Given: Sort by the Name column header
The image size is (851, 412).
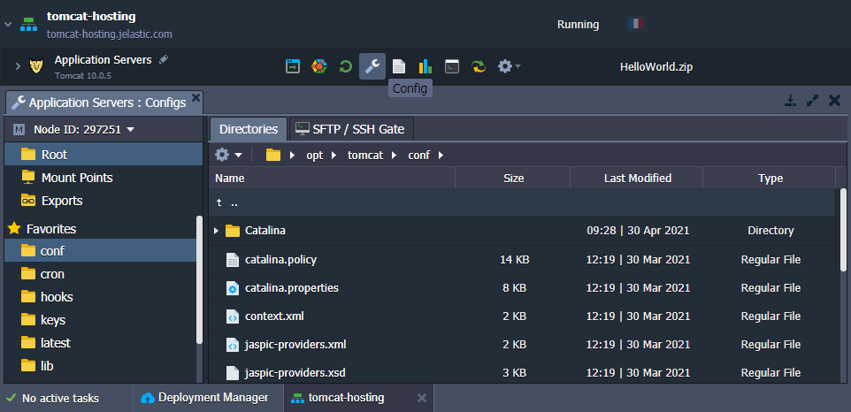Looking at the screenshot, I should point(332,178).
